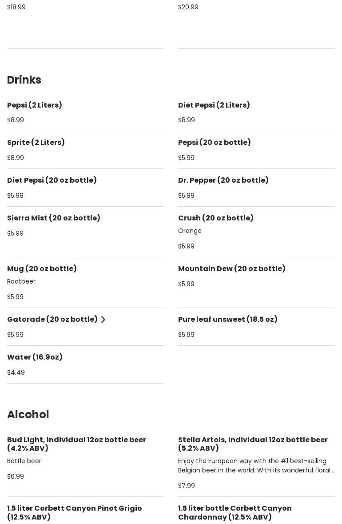
Task: Select Mountain Dew (20 oz bottle)
Action: click(232, 269)
